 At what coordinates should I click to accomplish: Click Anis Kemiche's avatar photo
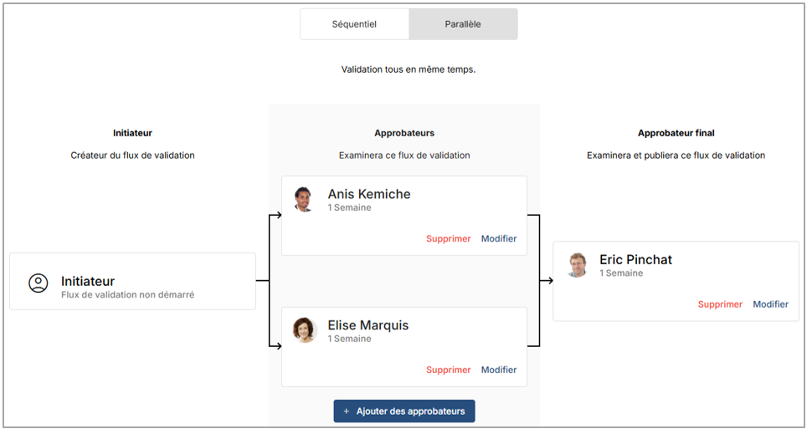304,198
